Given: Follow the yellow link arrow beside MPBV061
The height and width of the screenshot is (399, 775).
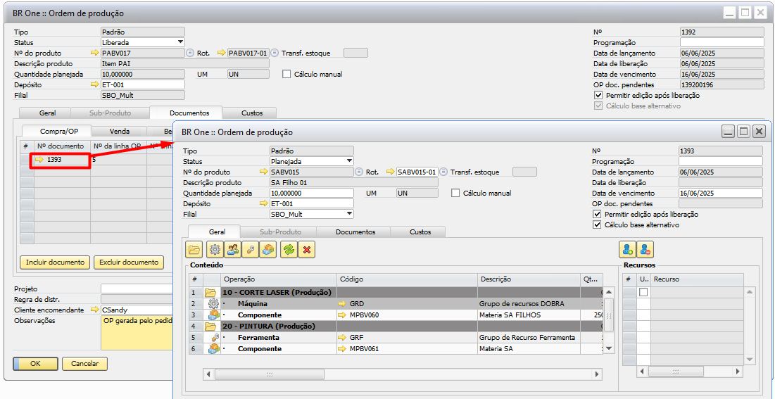Looking at the screenshot, I should (x=342, y=348).
